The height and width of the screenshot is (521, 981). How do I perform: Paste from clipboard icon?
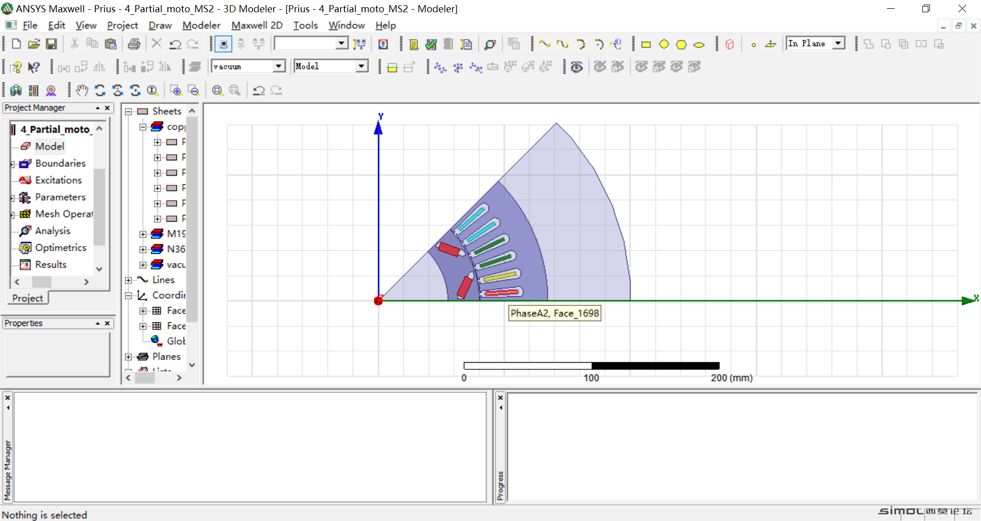coord(110,44)
